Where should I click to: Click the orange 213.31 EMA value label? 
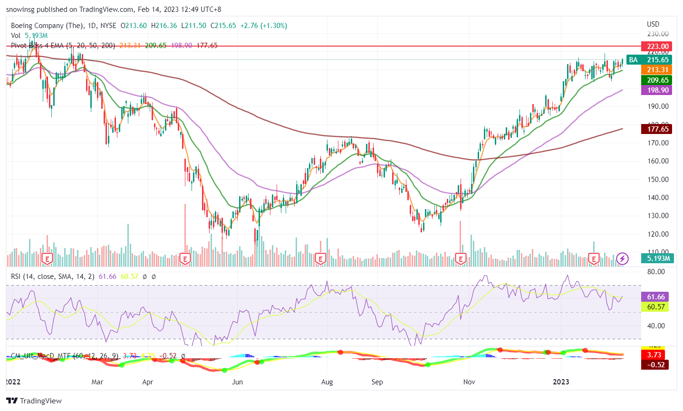658,70
